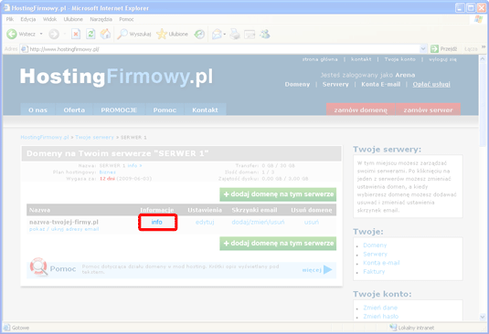Click lower dodaj domenę na tym serwerze button
Viewport: 489px width, 334px height.
(278, 244)
